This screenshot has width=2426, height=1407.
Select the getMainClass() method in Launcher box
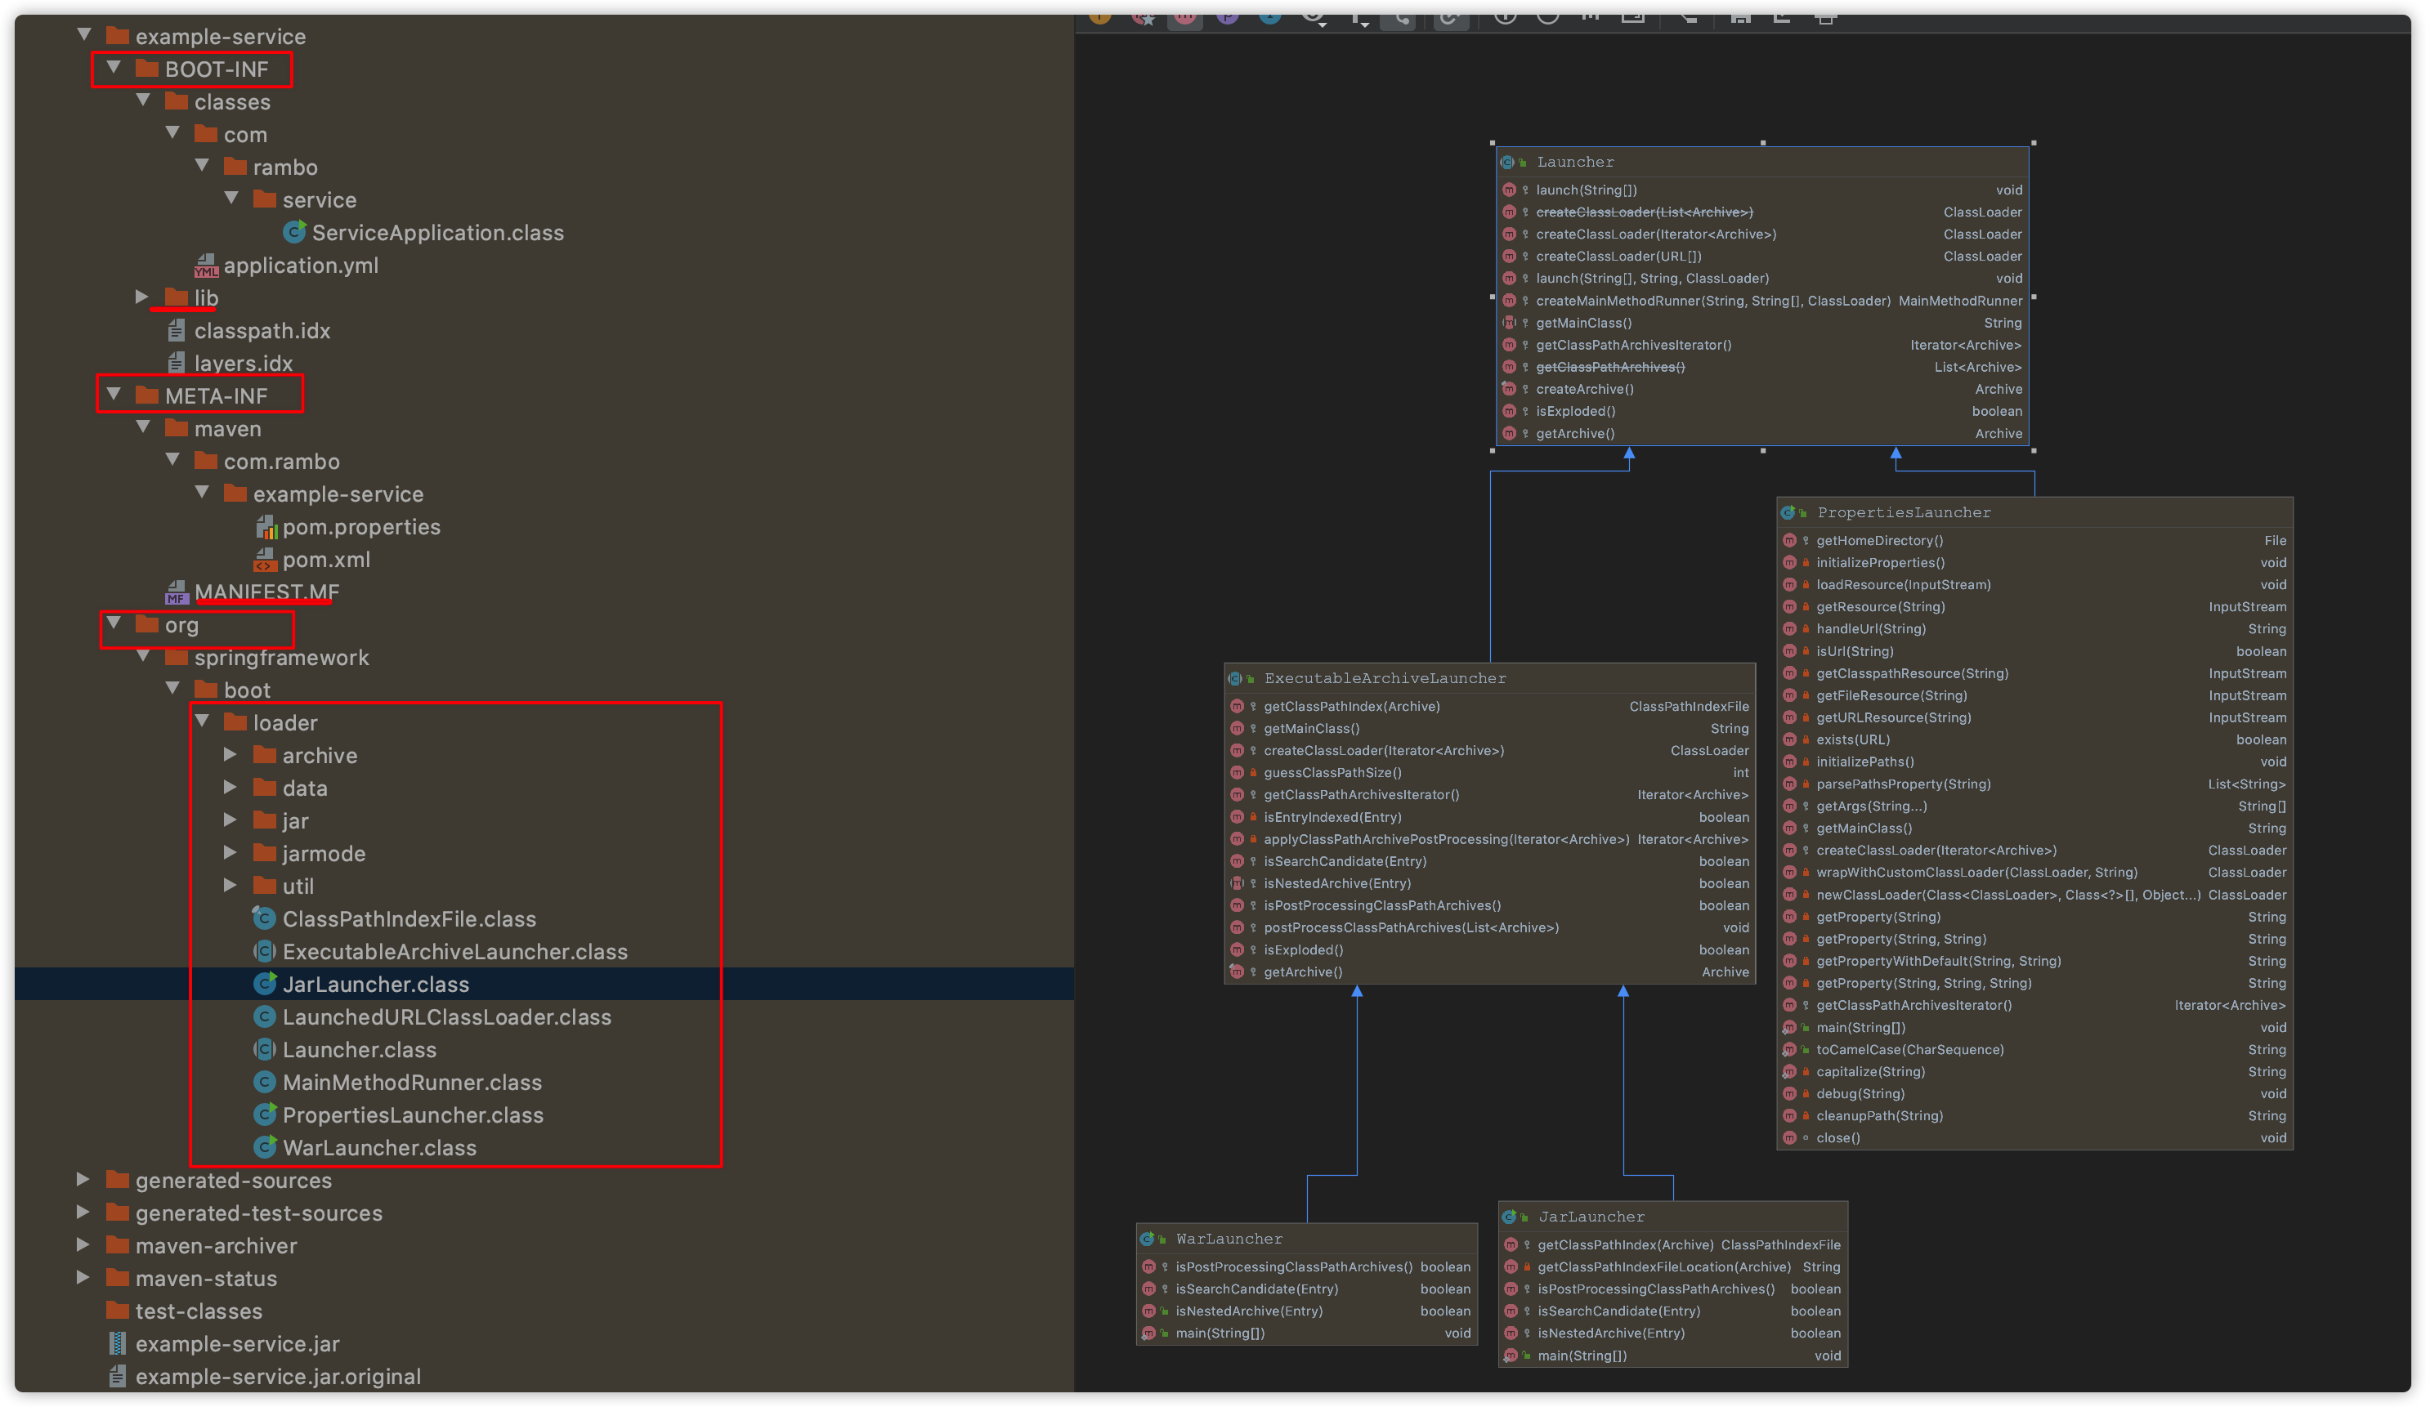pos(1583,323)
